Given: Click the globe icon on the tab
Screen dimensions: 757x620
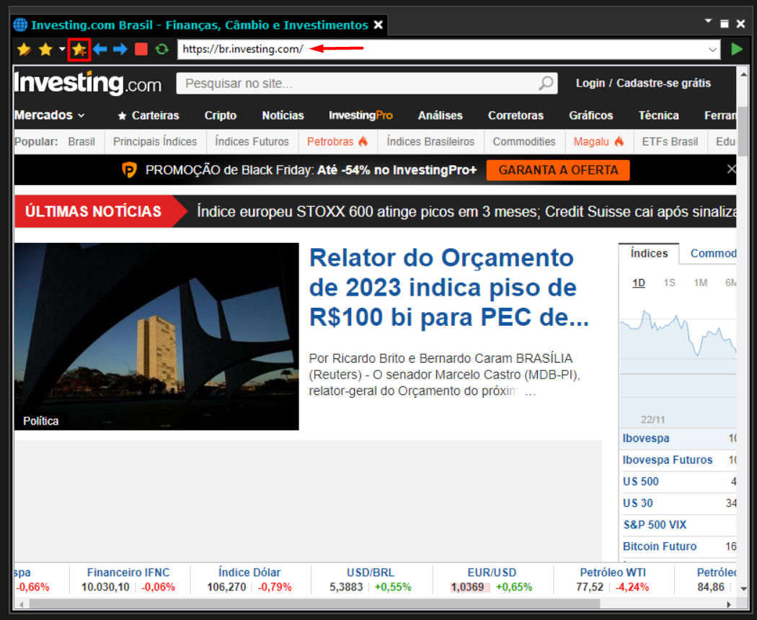Looking at the screenshot, I should tap(20, 25).
